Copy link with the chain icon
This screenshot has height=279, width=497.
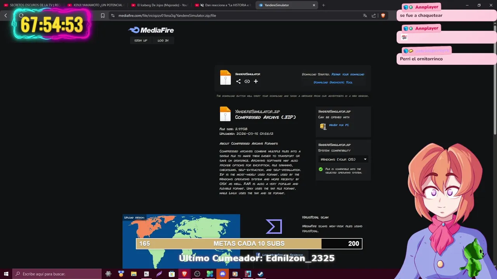tap(247, 81)
